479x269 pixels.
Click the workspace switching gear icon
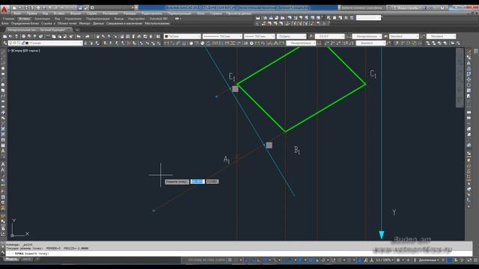point(398,260)
